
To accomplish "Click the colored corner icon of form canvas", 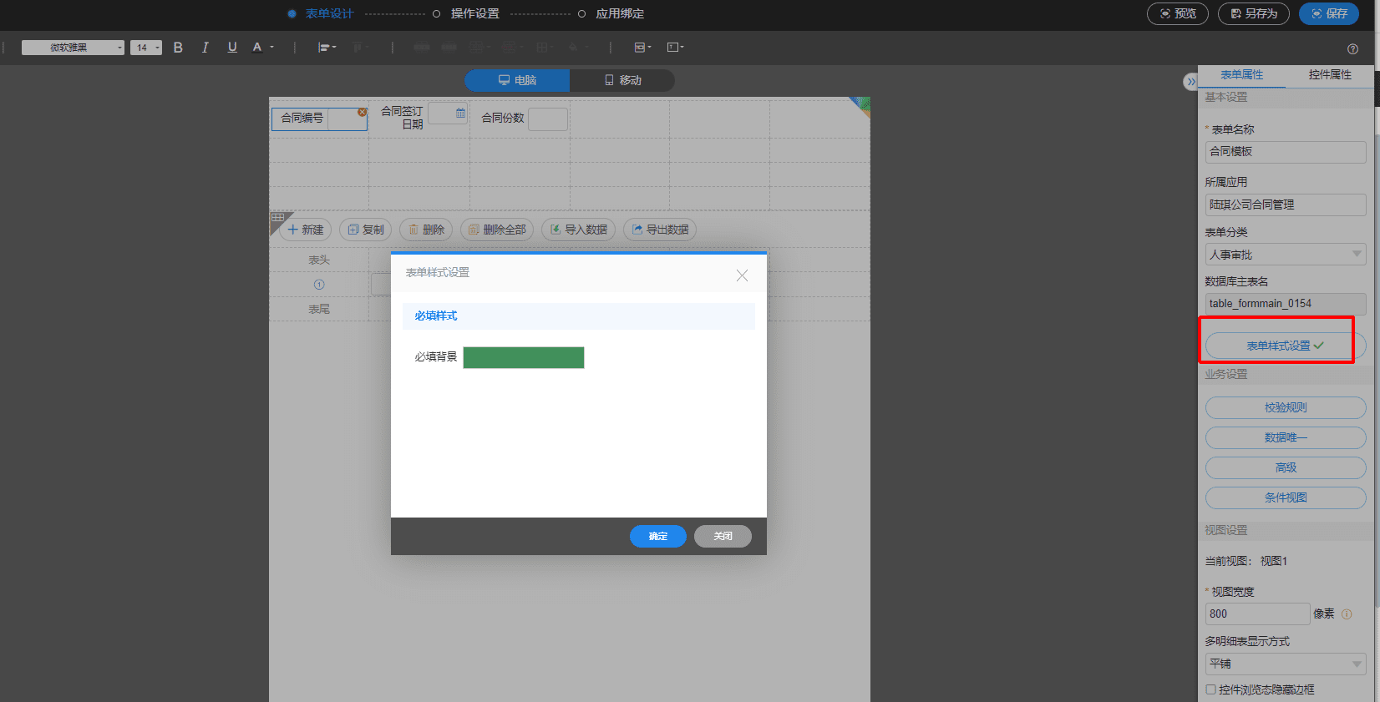I will pos(860,106).
